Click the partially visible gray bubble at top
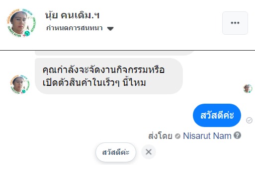This screenshot has width=255, height=193. (x=114, y=53)
